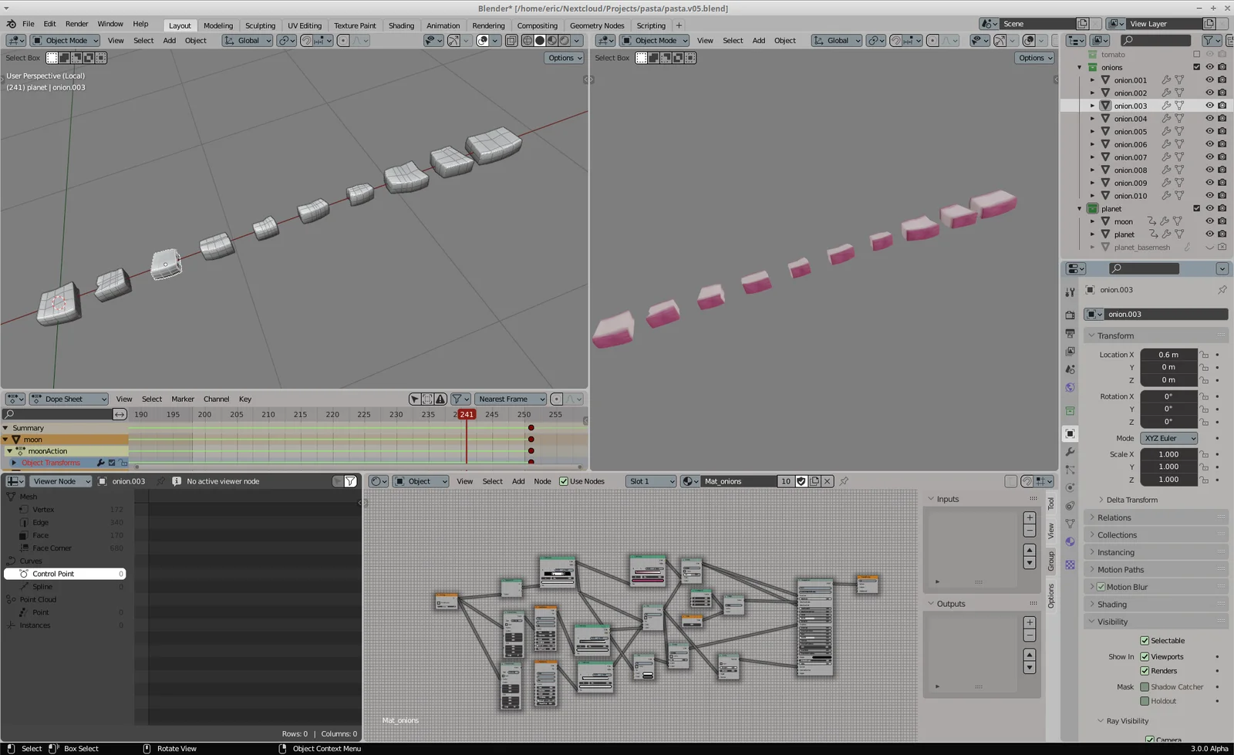Screen dimensions: 1234x755
Task: Open the Nearest Frame snapping dropdown
Action: point(511,399)
